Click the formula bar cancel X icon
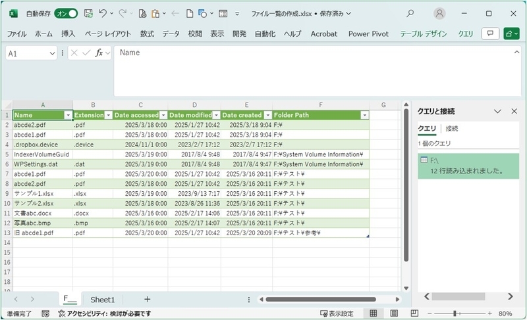 coord(74,53)
